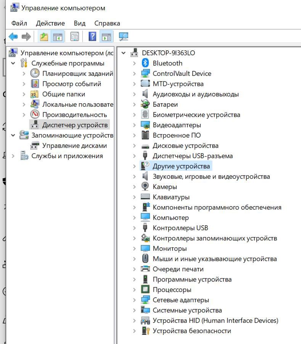The height and width of the screenshot is (344, 301).
Task: Select Просмотр событий in the left tree
Action: 72,84
